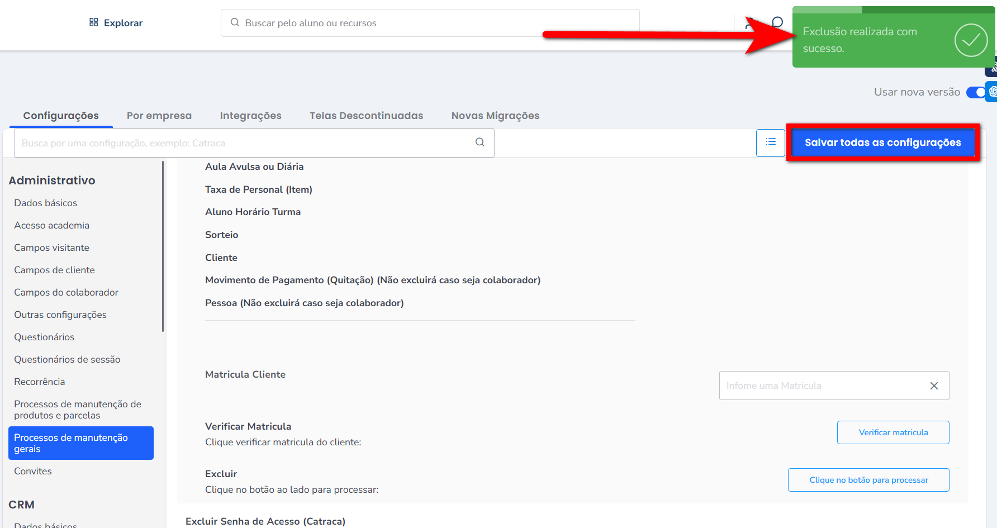The height and width of the screenshot is (528, 997).
Task: Open Recorrência in the sidebar
Action: tap(40, 382)
